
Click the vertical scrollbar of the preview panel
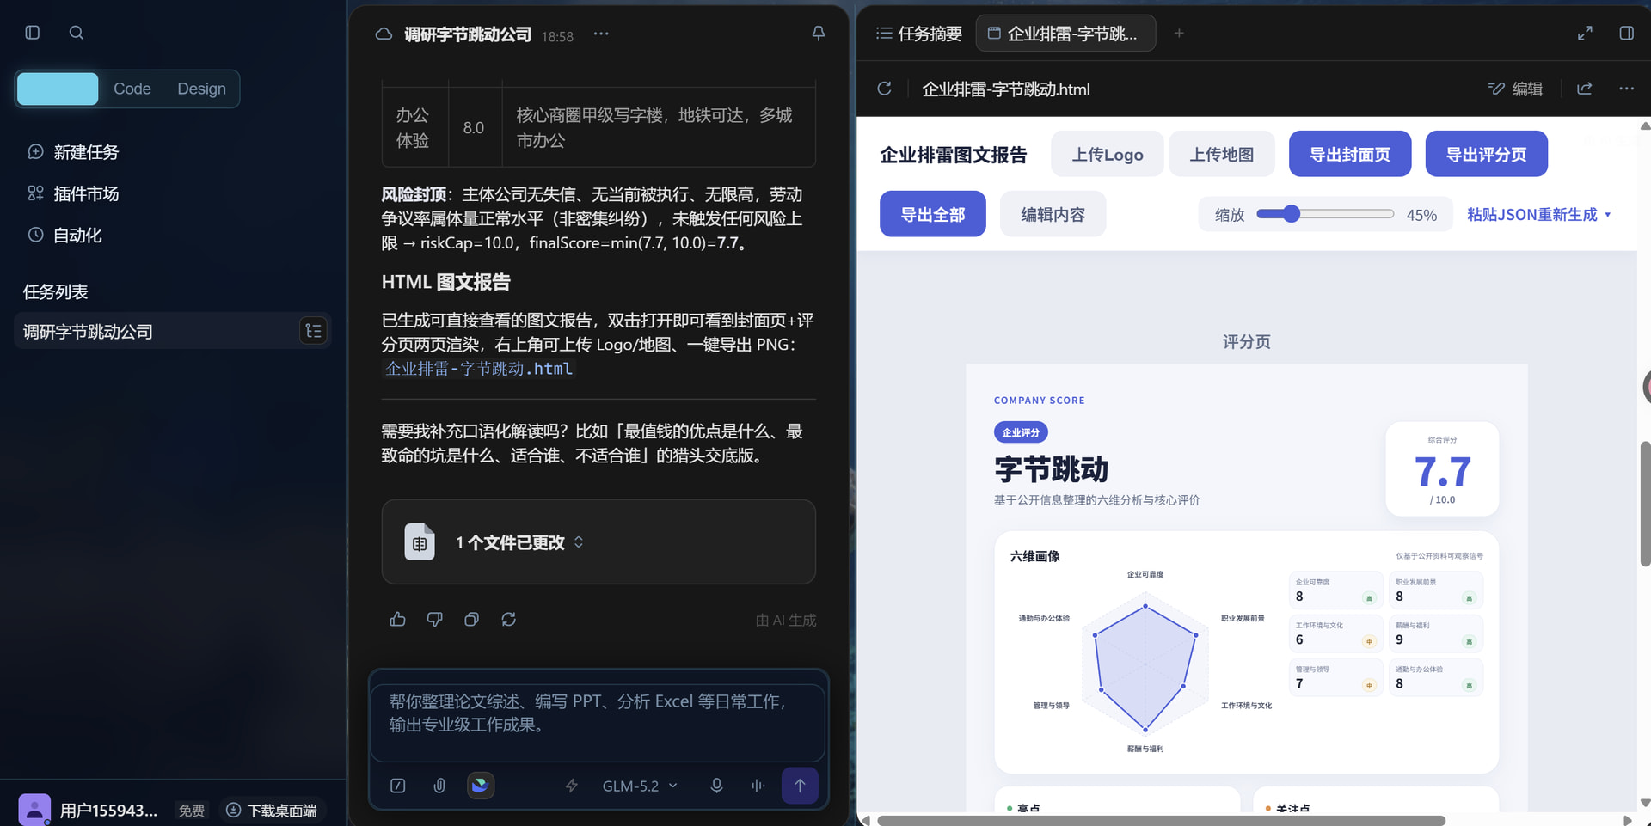(x=1645, y=505)
